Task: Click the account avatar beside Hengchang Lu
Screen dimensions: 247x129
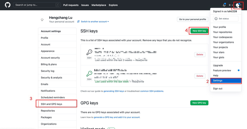Action: pos(42,20)
